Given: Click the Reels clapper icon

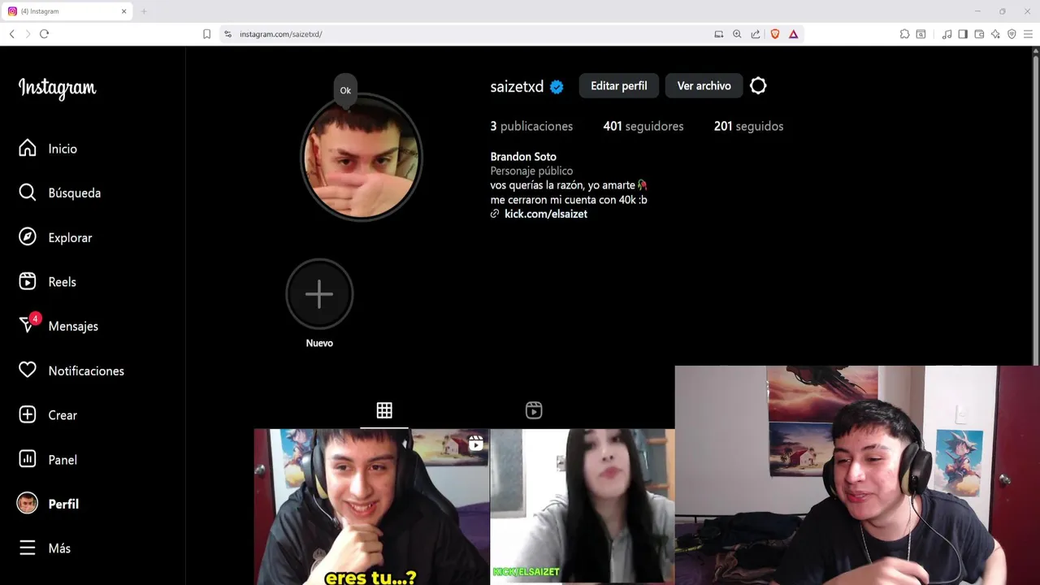Looking at the screenshot, I should point(28,281).
